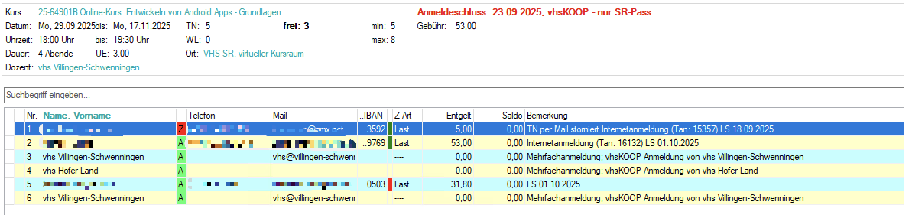
Task: Open the Android Apps Grundlagen course link
Action: 159,12
